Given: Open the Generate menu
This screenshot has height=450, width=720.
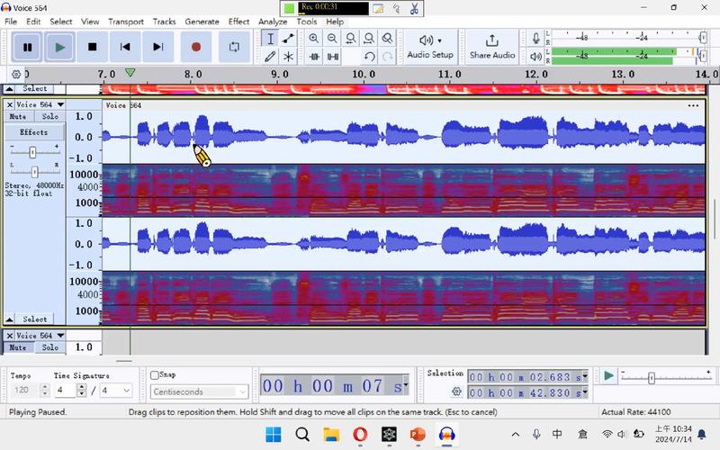Looking at the screenshot, I should 202,22.
